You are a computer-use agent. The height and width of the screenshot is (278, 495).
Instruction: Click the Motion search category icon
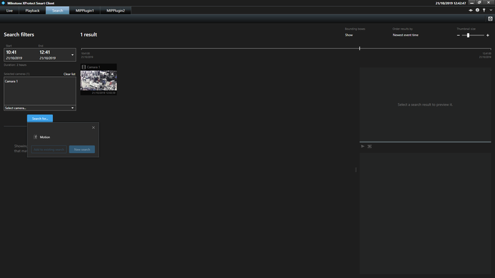36,137
